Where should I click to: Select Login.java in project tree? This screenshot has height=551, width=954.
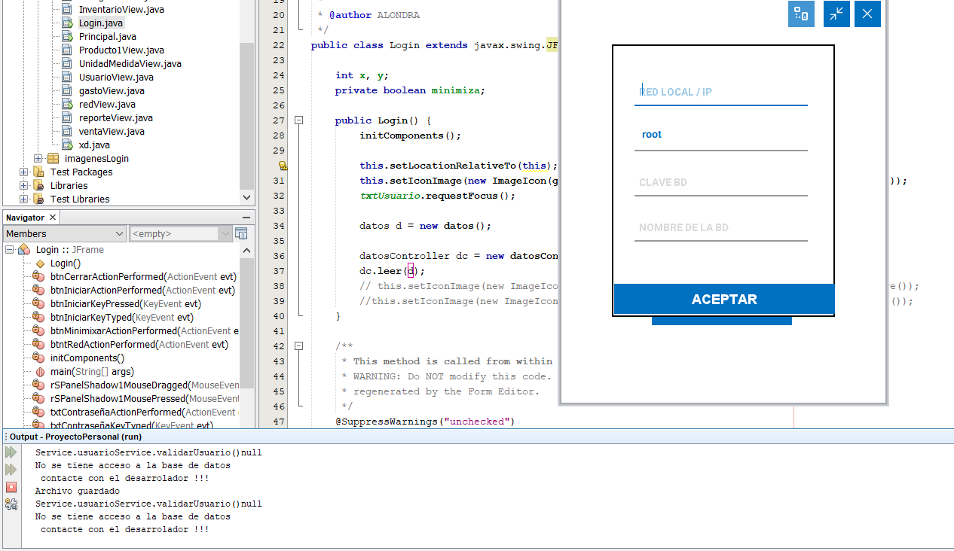point(101,23)
